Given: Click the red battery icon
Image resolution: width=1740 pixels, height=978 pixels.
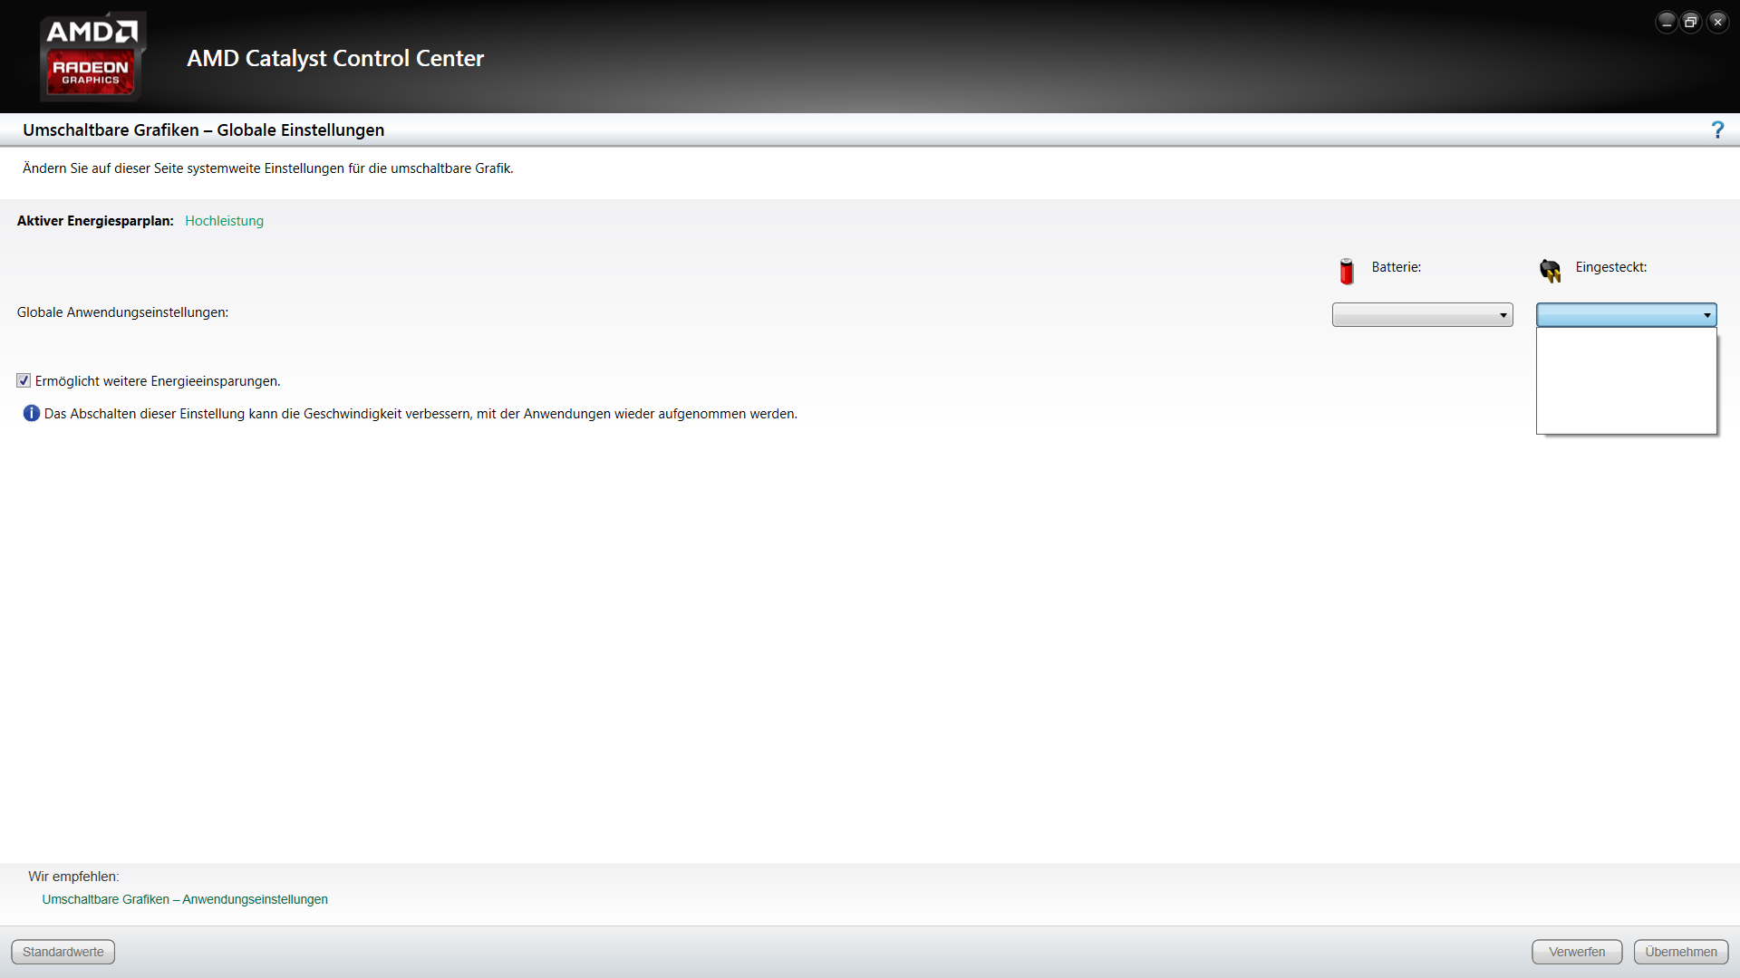Looking at the screenshot, I should pos(1347,271).
